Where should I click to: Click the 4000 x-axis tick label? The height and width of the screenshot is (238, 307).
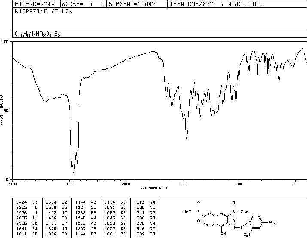pos(13,184)
